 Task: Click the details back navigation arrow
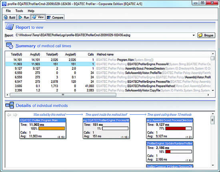pyautogui.click(x=9, y=115)
